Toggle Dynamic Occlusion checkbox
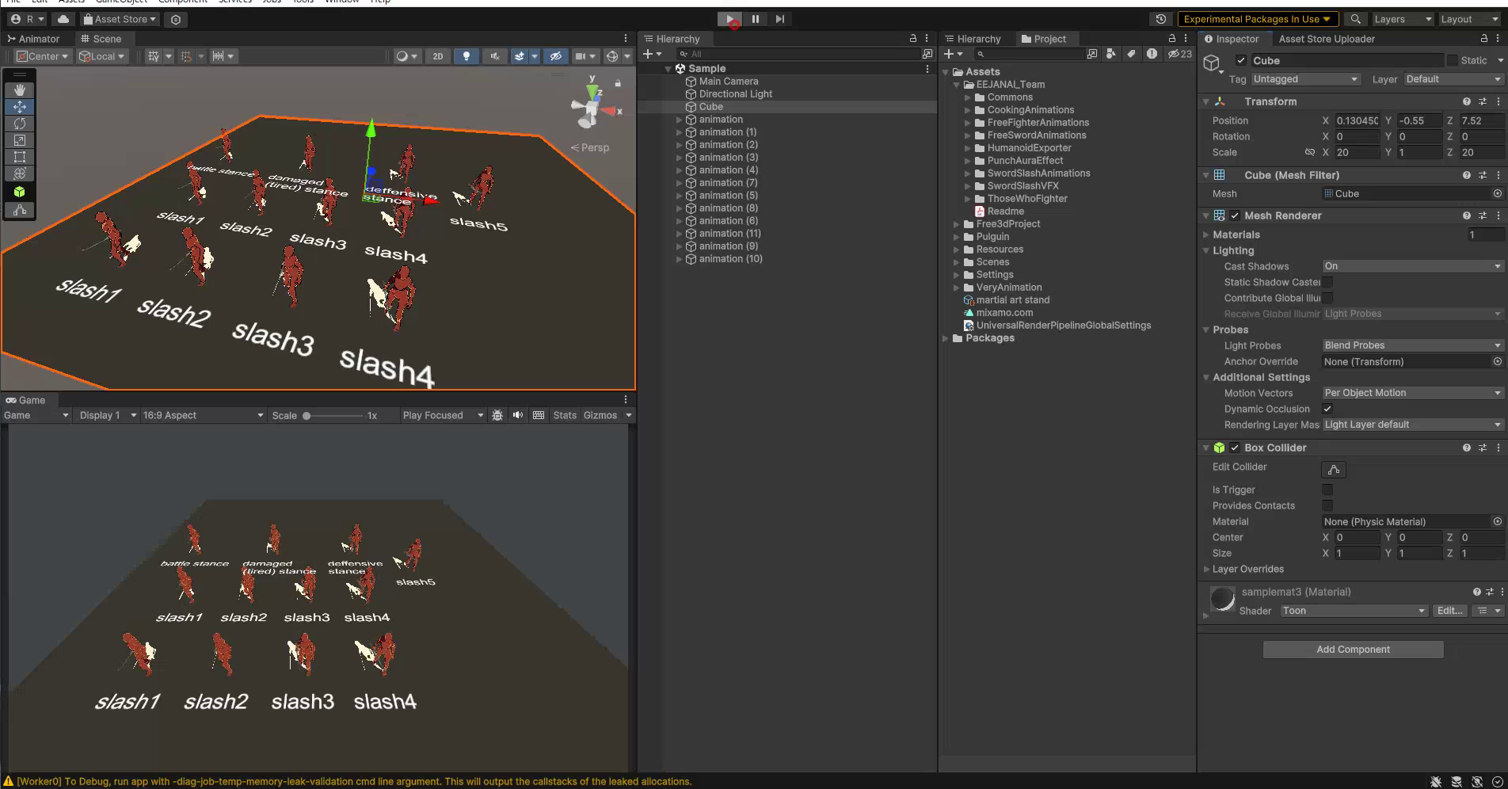Viewport: 1508px width, 789px height. (x=1327, y=409)
